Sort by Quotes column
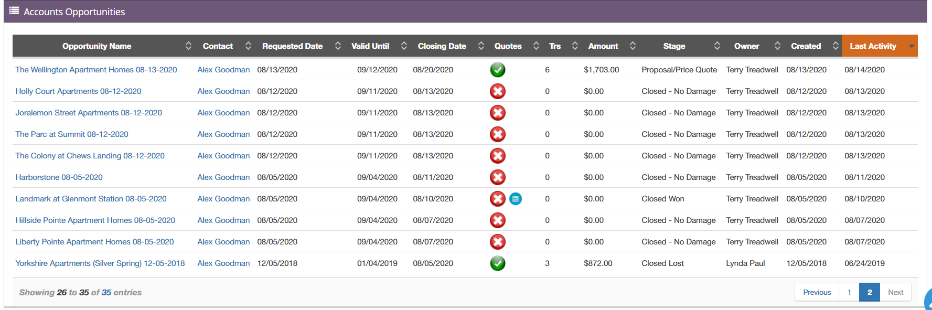 pyautogui.click(x=515, y=46)
